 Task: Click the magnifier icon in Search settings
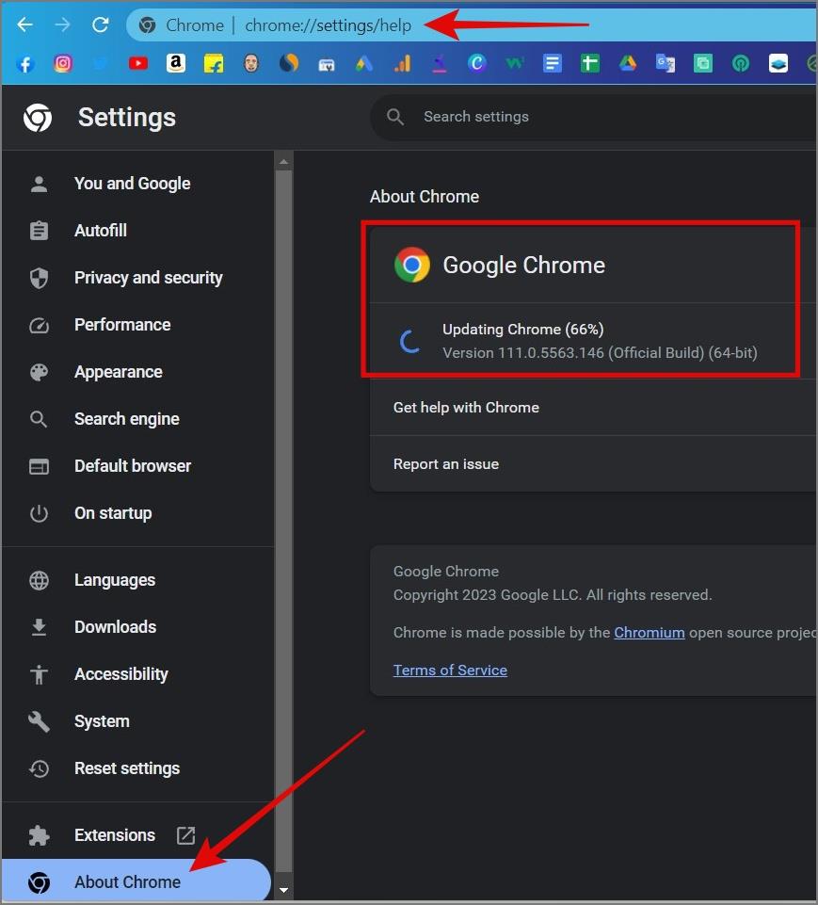395,117
